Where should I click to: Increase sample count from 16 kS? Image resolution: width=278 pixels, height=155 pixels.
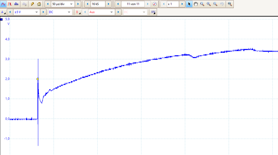click(109, 4)
